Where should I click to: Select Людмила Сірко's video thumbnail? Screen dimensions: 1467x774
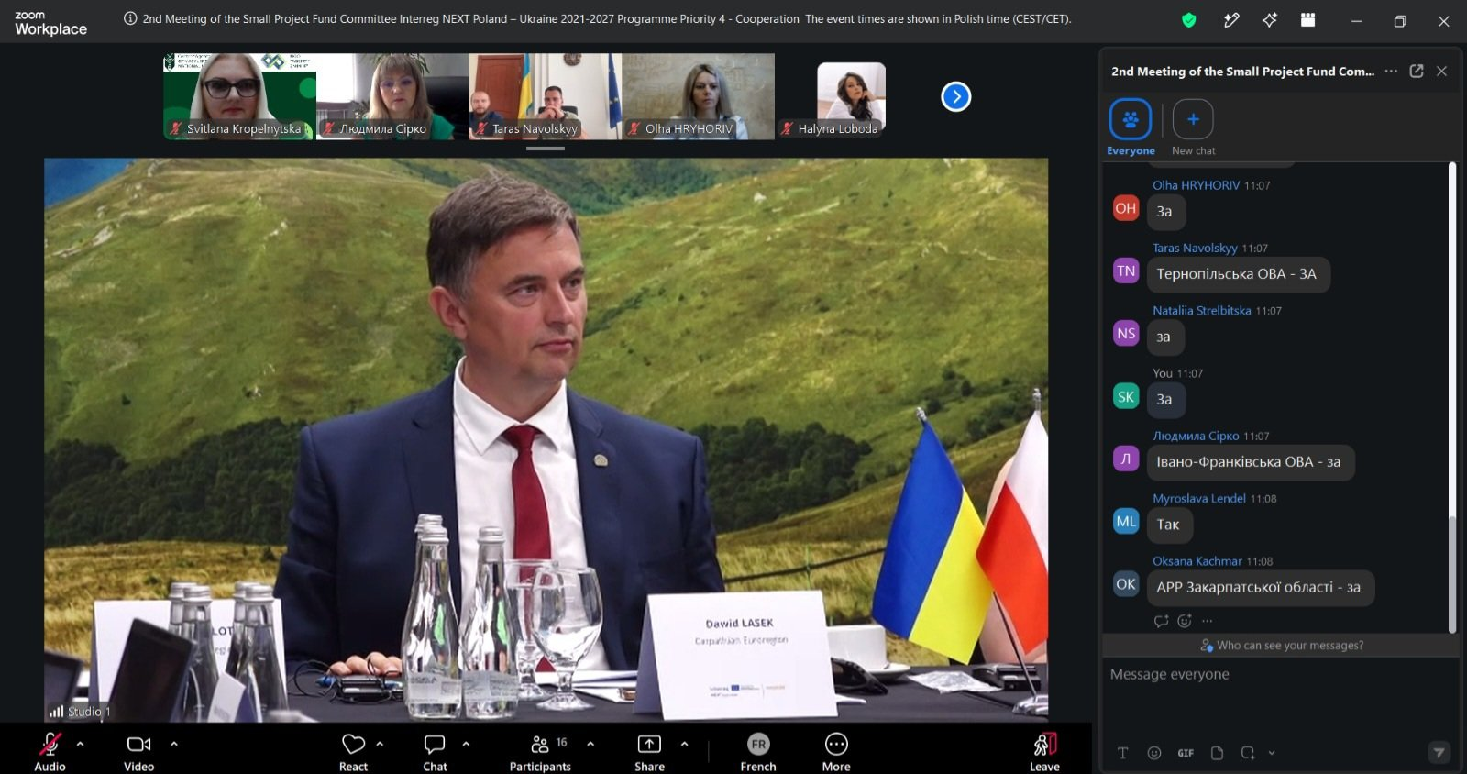392,96
